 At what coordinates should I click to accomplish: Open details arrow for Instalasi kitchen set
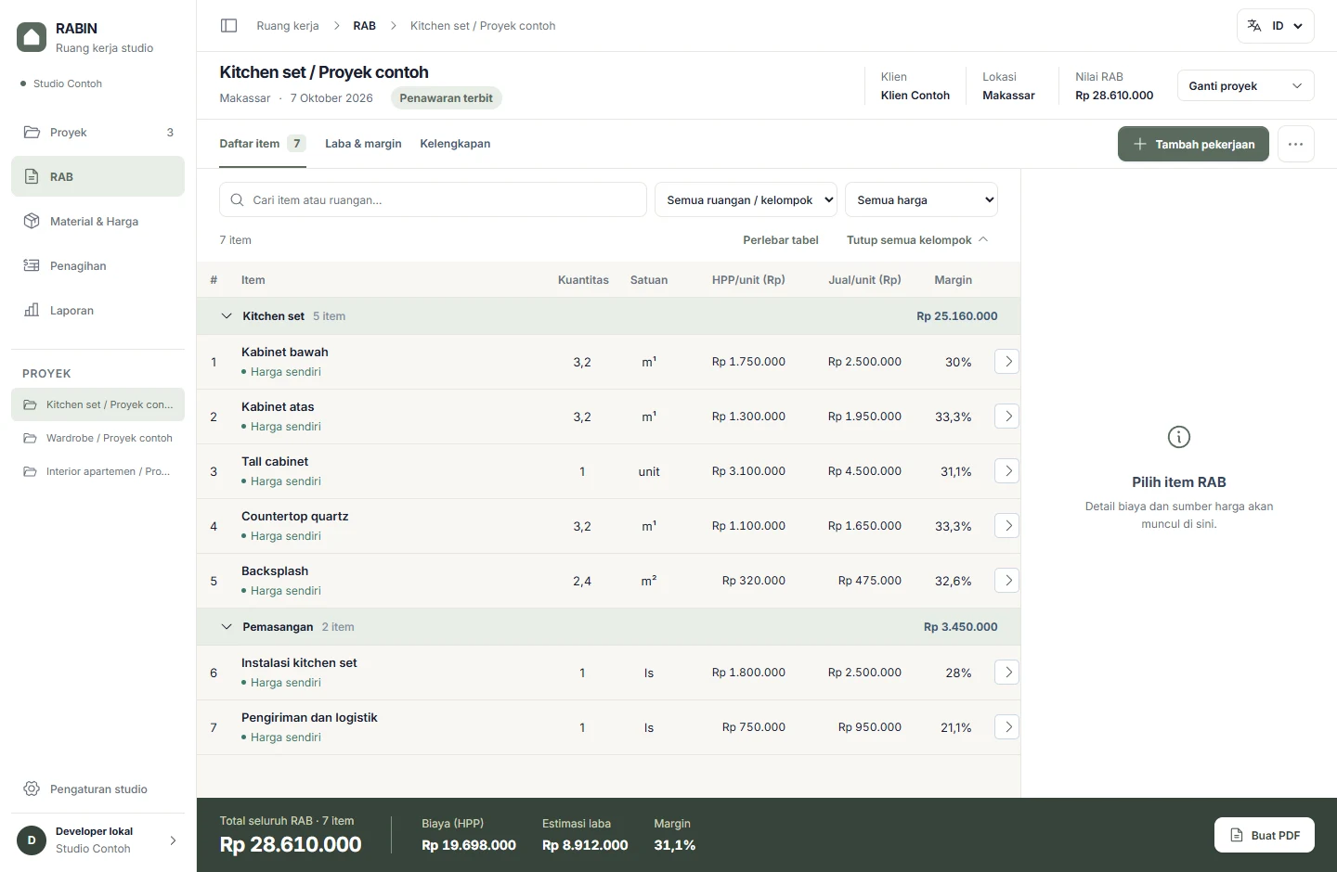coord(1007,673)
